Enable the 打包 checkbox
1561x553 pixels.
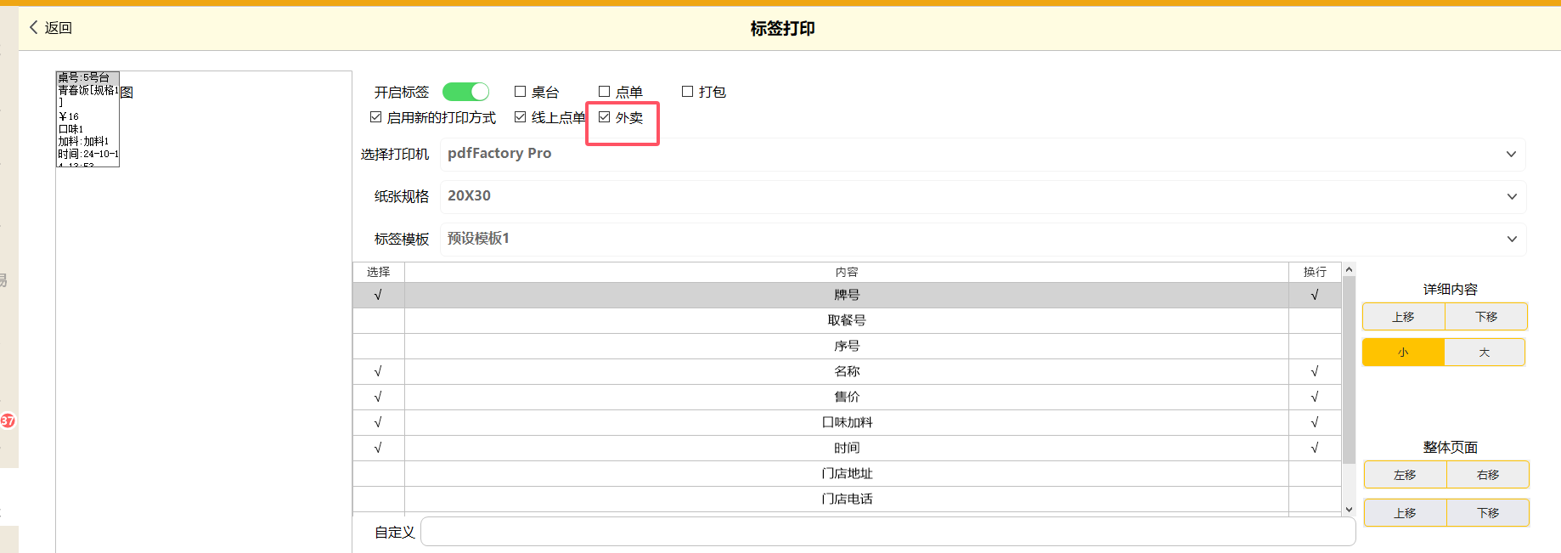pyautogui.click(x=688, y=92)
